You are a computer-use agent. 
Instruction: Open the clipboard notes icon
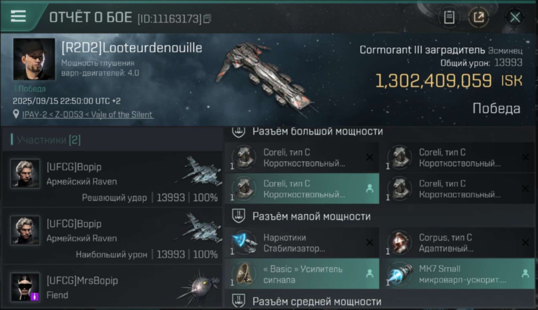(x=449, y=17)
